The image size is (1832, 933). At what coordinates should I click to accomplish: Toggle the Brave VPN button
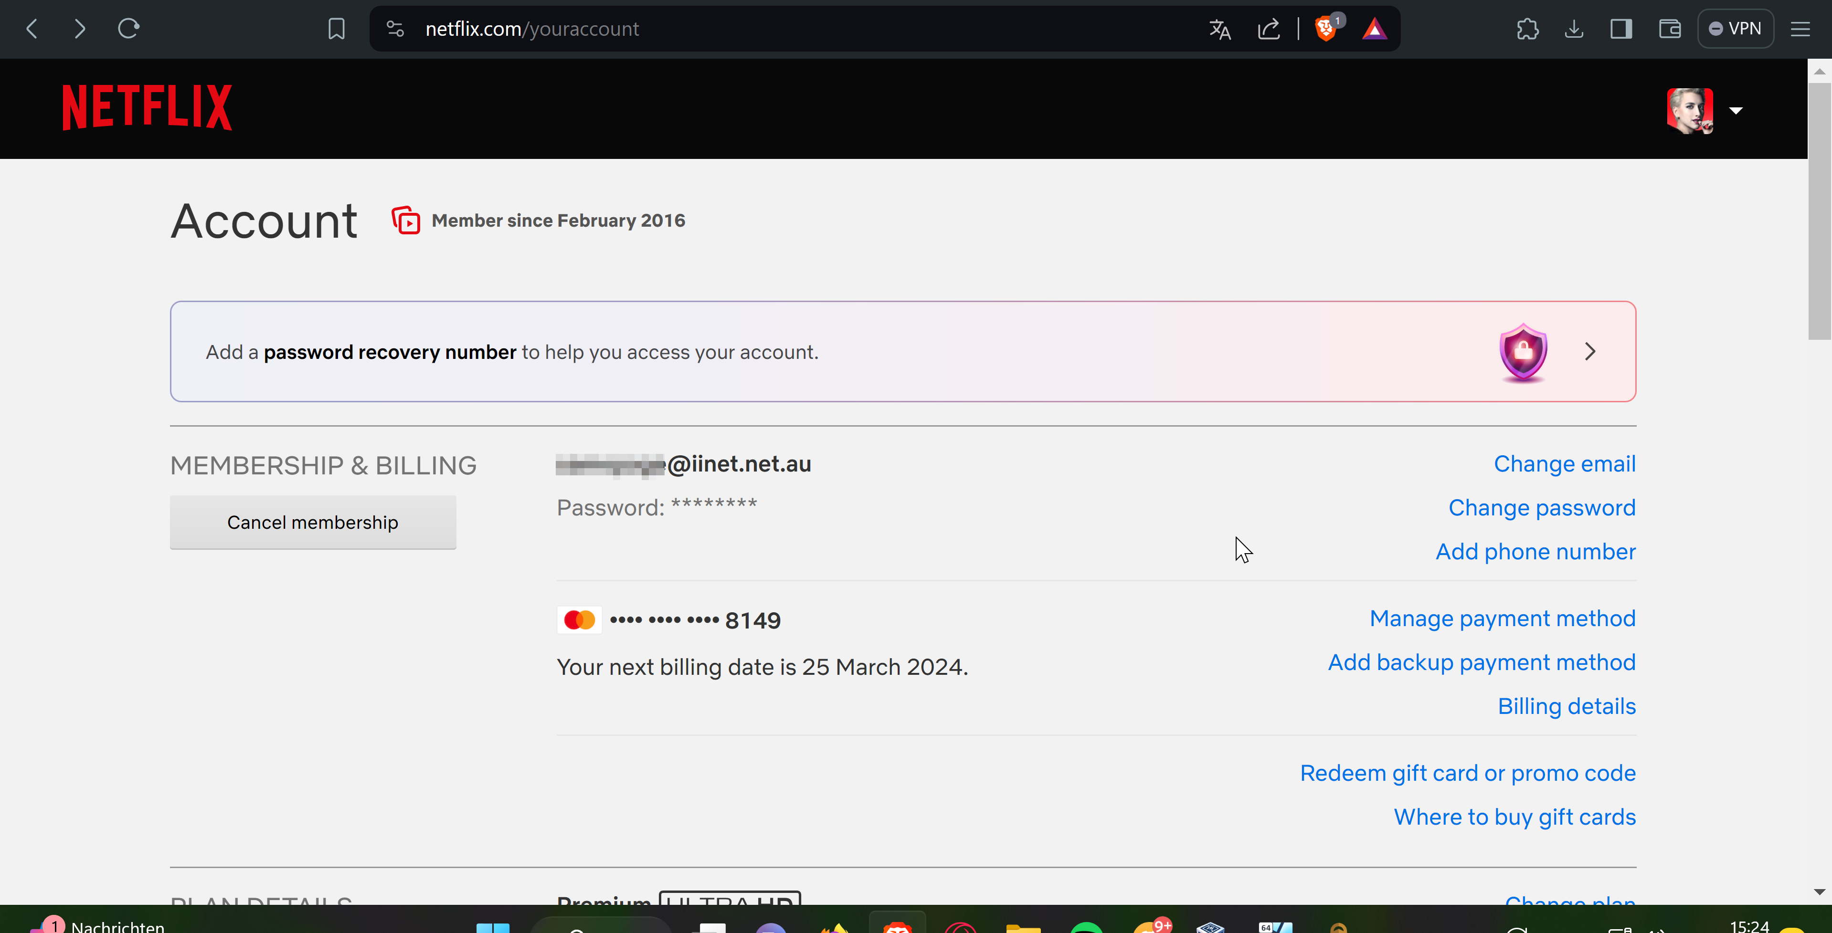1735,29
